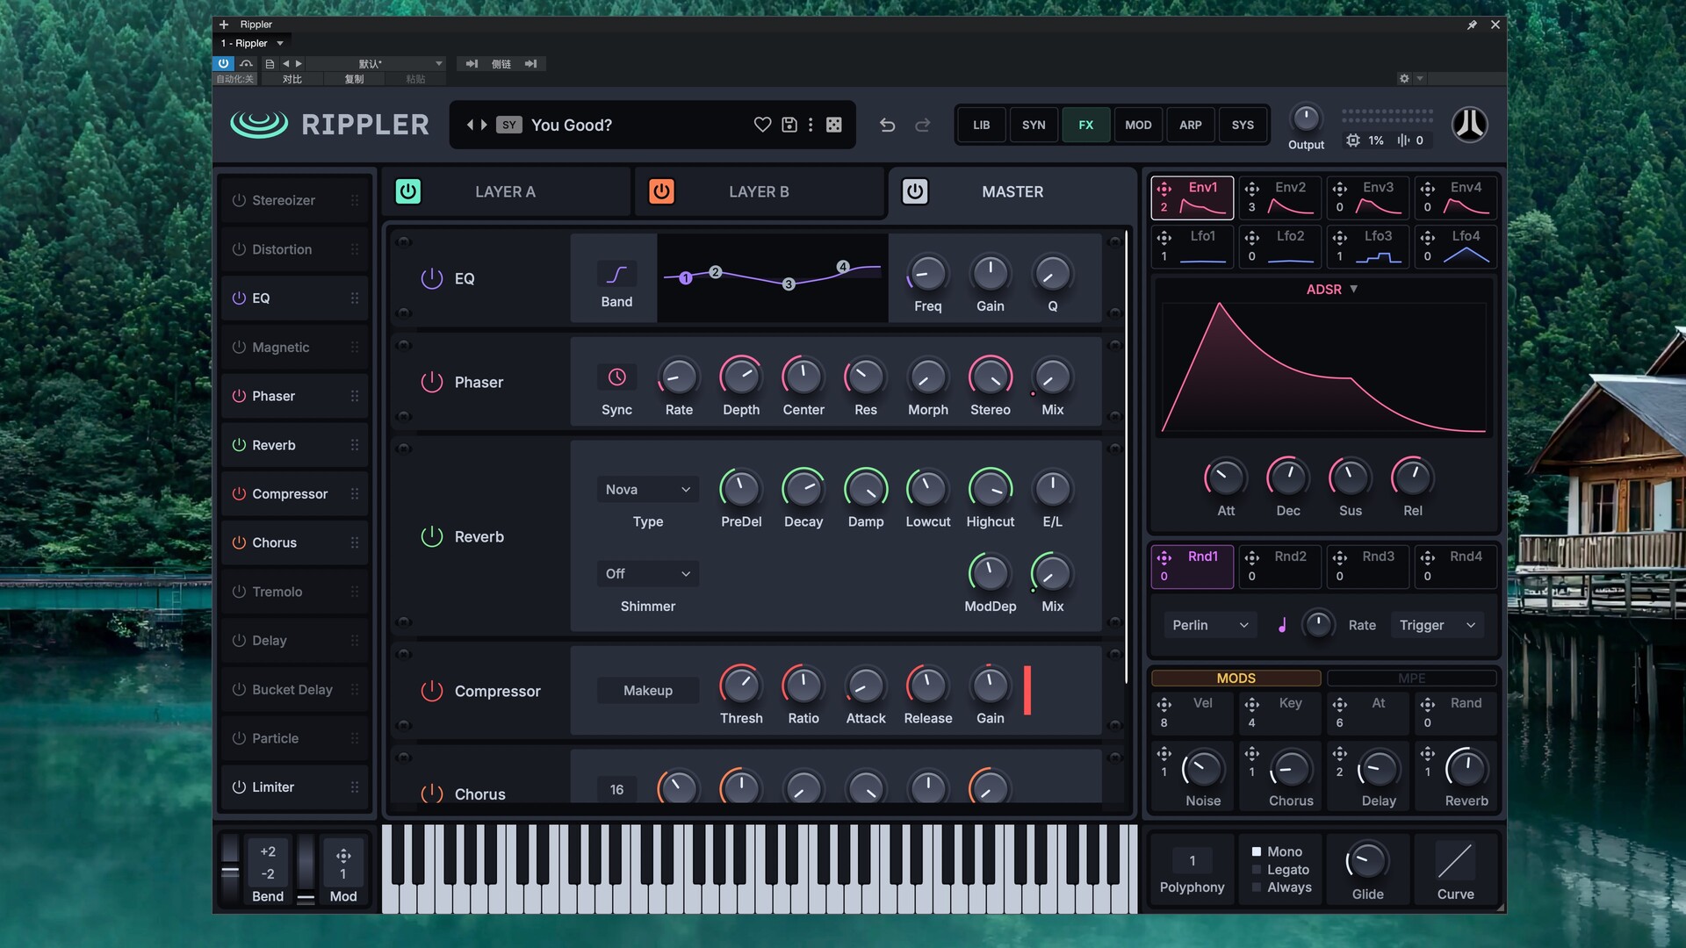The height and width of the screenshot is (948, 1686).
Task: Select the EQ band shape icon
Action: point(616,275)
